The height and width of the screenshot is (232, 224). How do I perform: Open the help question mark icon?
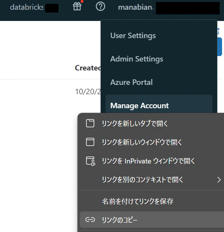pos(101,7)
